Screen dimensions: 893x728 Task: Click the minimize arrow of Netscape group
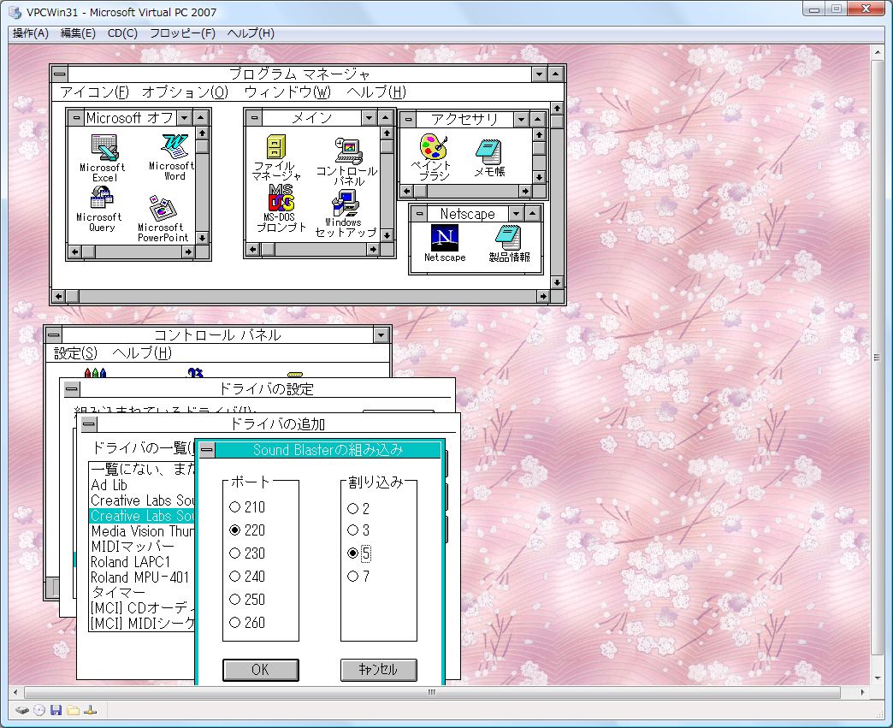(x=516, y=214)
